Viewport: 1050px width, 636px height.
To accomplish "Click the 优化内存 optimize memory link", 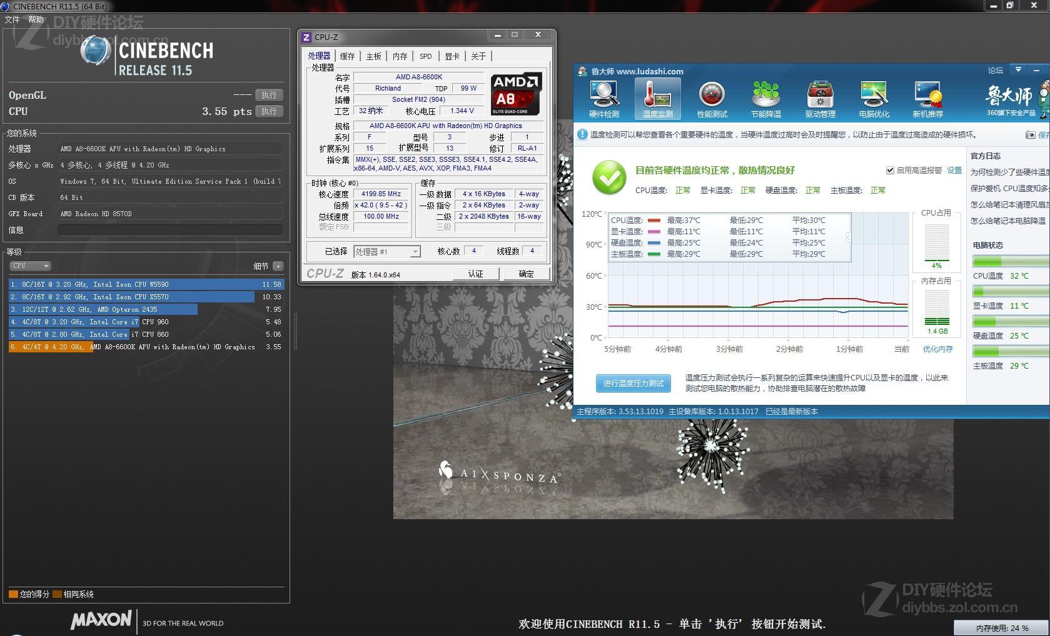I will pyautogui.click(x=937, y=349).
